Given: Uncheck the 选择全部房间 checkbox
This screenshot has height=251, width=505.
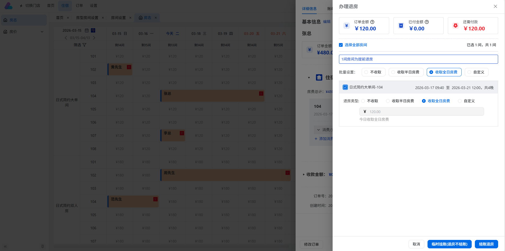Looking at the screenshot, I should pos(341,45).
